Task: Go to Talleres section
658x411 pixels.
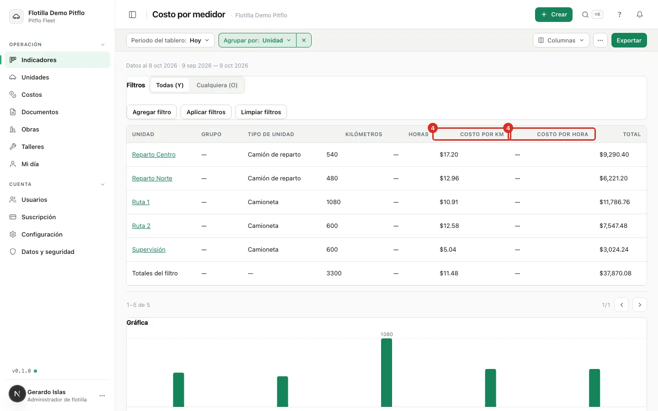Action: [58, 147]
